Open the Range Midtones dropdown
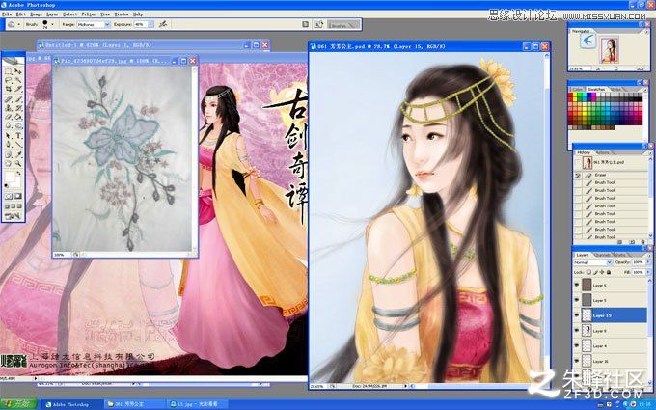The image size is (656, 410). tap(94, 24)
